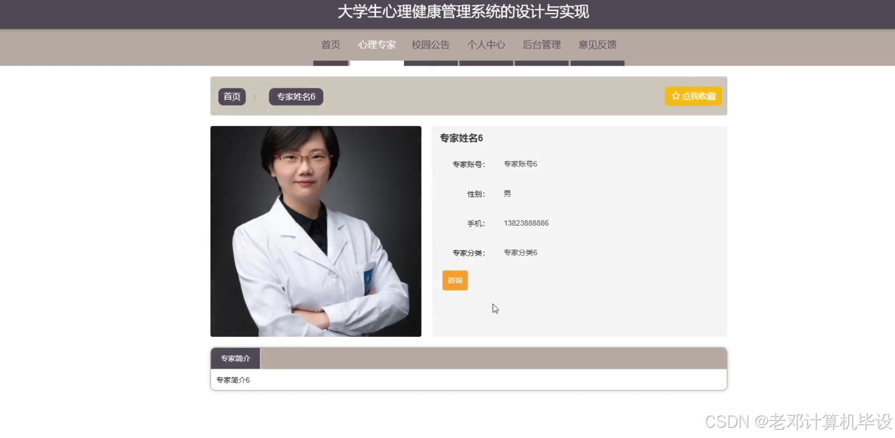The width and height of the screenshot is (895, 438).
Task: Click the star icon on the favorite button
Action: tap(676, 95)
